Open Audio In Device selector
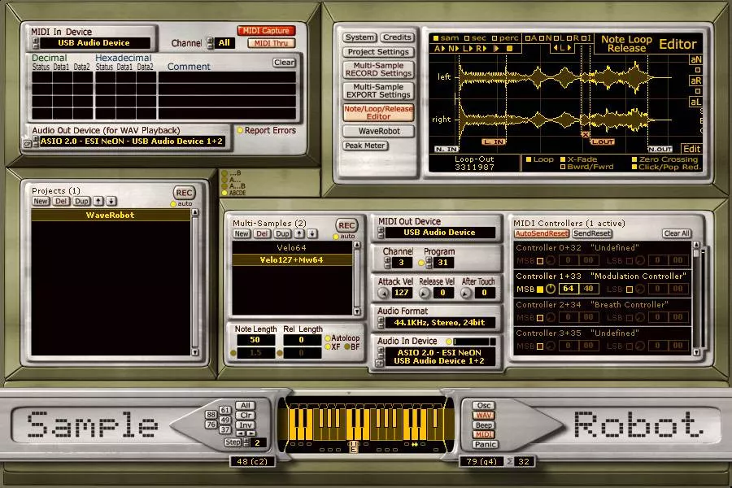This screenshot has width=732, height=488. click(439, 357)
